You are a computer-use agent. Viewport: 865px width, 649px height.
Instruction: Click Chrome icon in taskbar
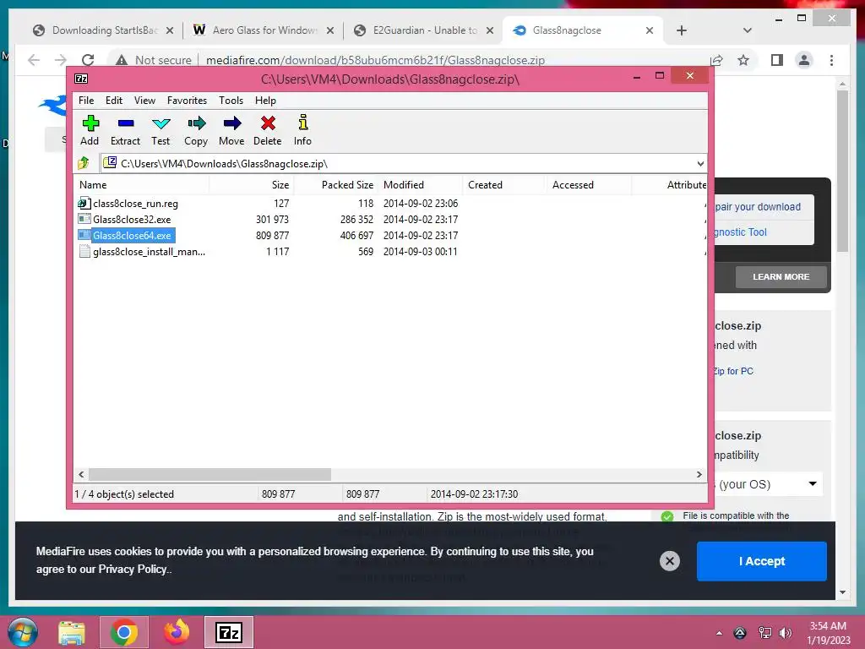[x=123, y=632]
